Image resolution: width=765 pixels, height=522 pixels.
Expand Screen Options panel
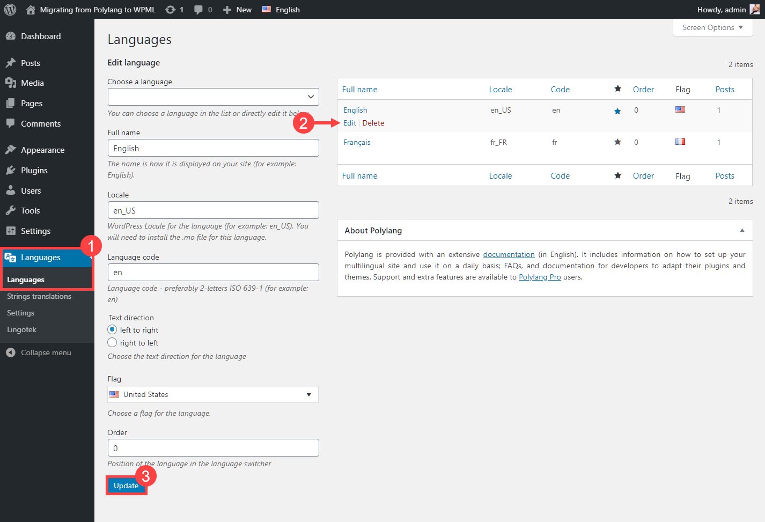712,27
